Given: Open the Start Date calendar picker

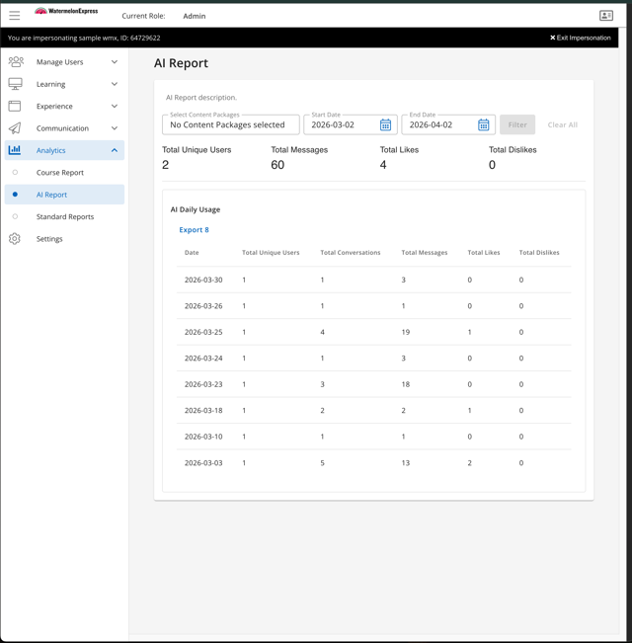Looking at the screenshot, I should pyautogui.click(x=385, y=125).
